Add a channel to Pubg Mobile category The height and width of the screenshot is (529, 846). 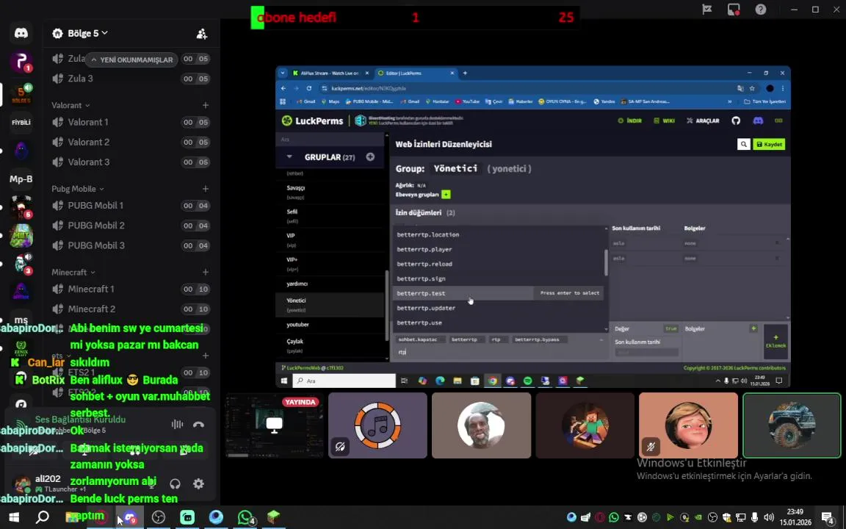click(206, 188)
